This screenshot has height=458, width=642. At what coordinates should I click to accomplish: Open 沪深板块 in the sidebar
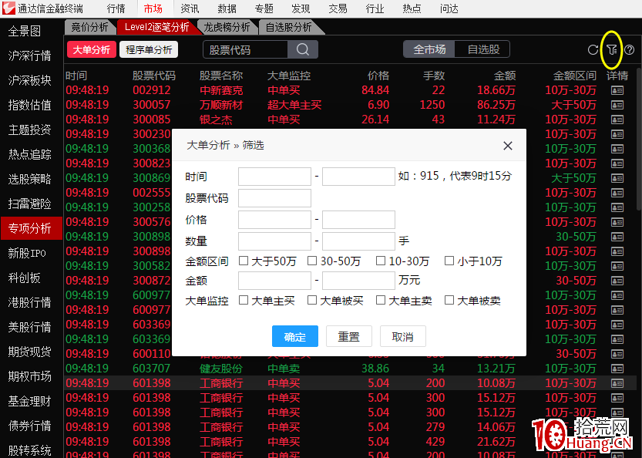(29, 80)
